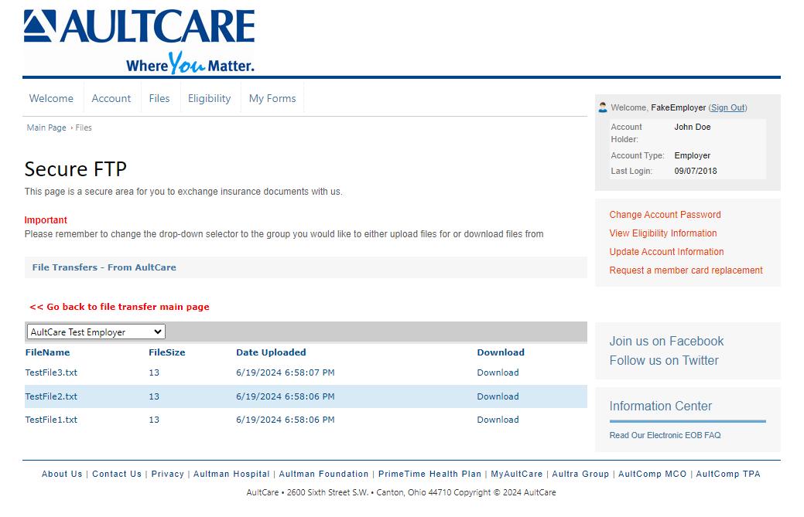Open Aultman Hospital footer link
804x517 pixels.
231,474
